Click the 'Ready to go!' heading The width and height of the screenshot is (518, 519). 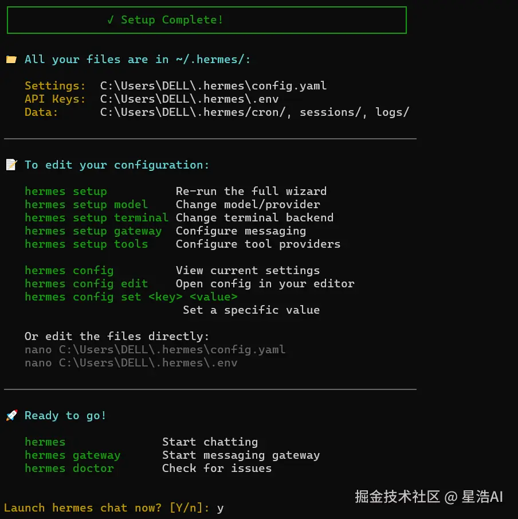coord(65,416)
